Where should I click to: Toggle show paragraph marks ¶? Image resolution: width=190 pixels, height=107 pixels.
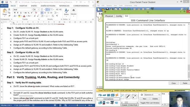pyautogui.click(x=57, y=16)
